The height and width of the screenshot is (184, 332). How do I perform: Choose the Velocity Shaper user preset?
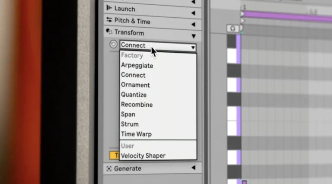tap(158, 155)
